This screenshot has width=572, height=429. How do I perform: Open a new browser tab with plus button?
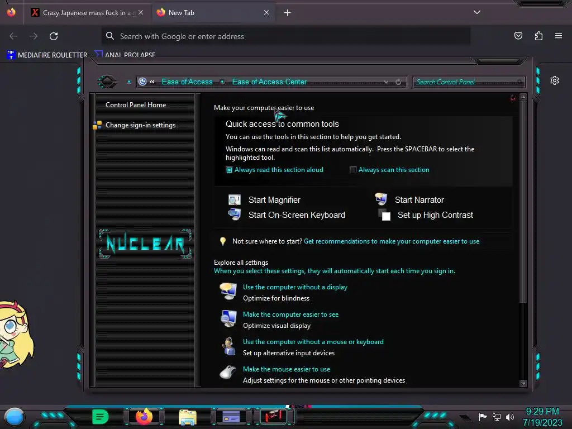[x=288, y=13]
